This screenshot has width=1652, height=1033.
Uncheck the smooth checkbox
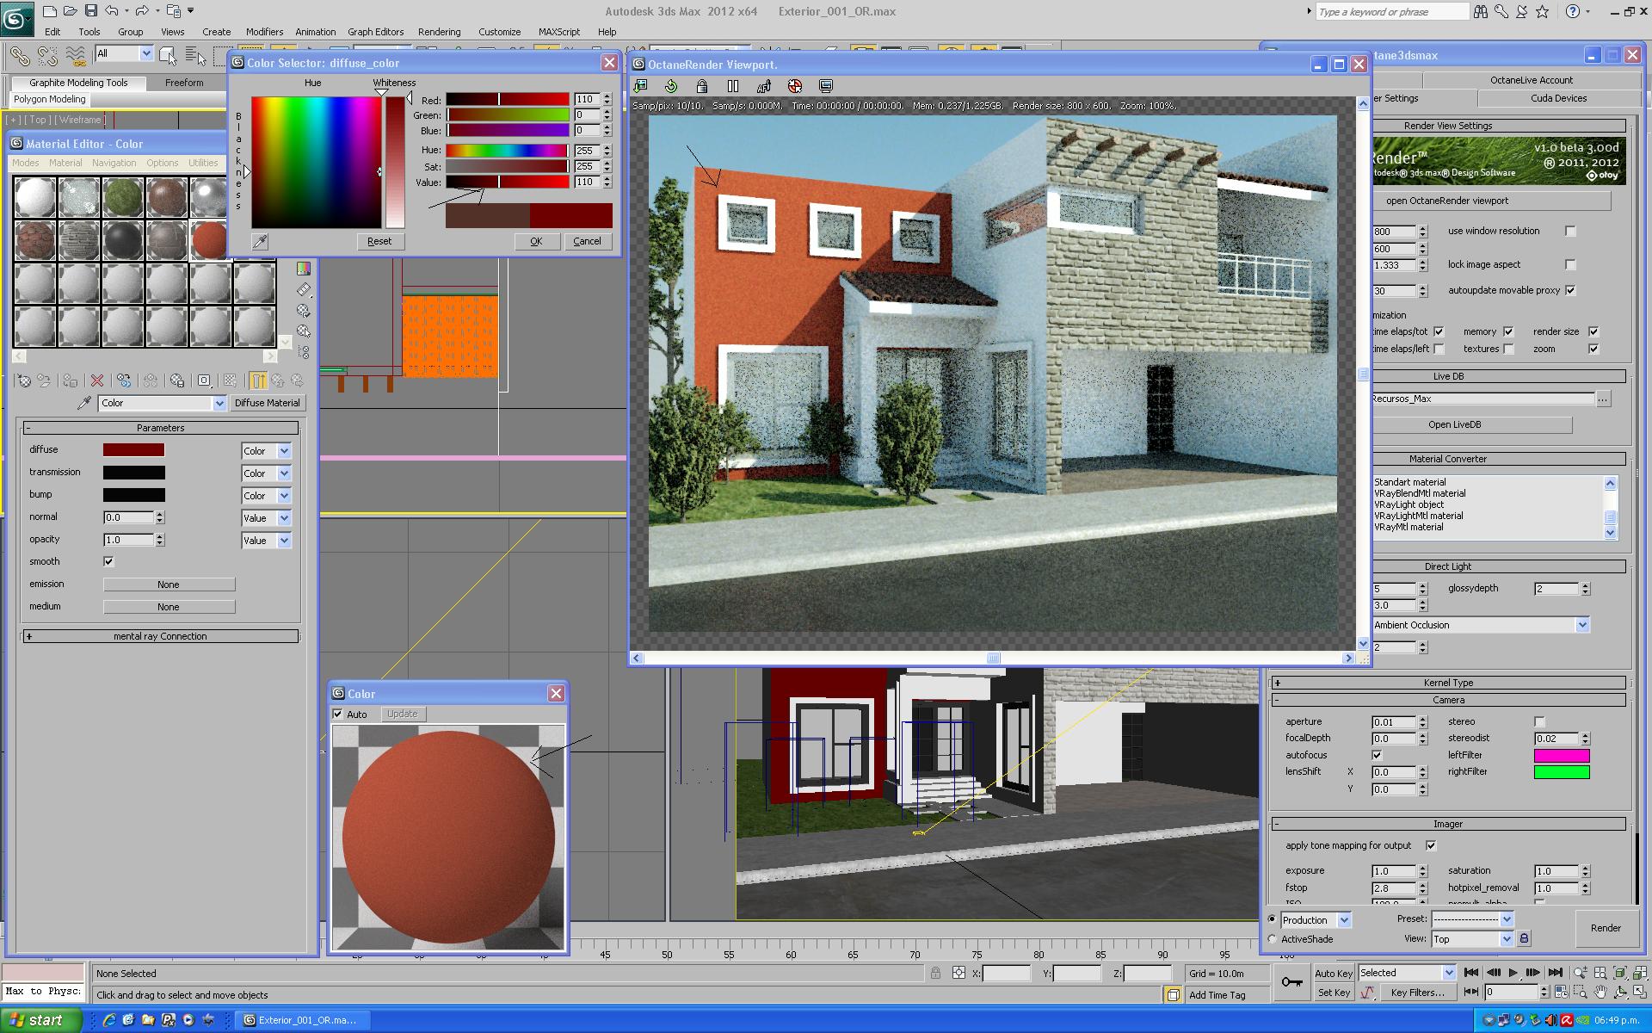click(x=108, y=561)
